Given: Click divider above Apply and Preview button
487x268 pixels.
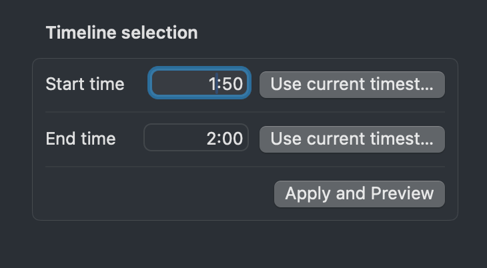Looking at the screenshot, I should coord(245,167).
